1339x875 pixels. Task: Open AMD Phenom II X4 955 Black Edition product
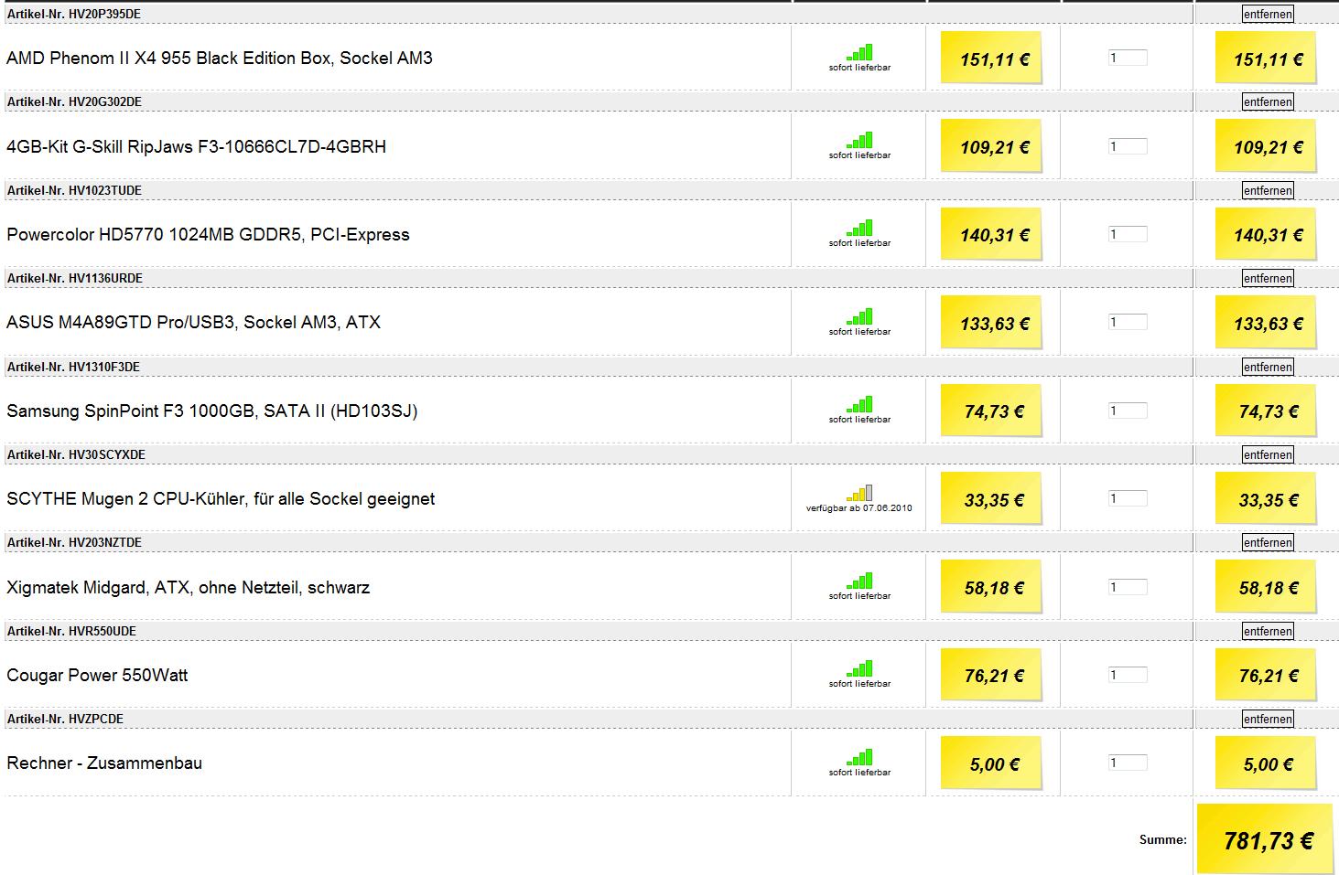tap(220, 58)
